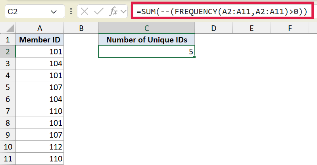Select row 11 header

(8, 159)
